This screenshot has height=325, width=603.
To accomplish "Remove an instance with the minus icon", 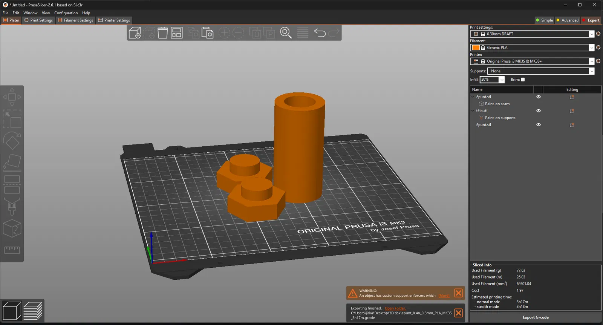I will (x=238, y=33).
